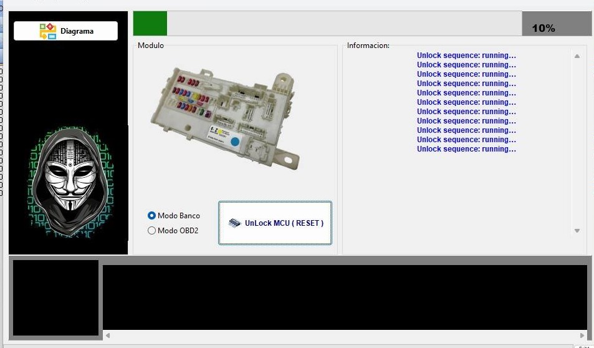Click the Informacion panel scroll down arrow

pos(577,231)
